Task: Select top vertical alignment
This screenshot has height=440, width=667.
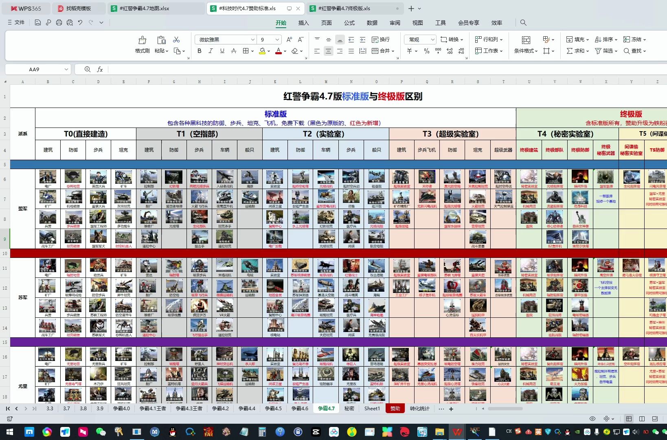Action: coord(317,40)
